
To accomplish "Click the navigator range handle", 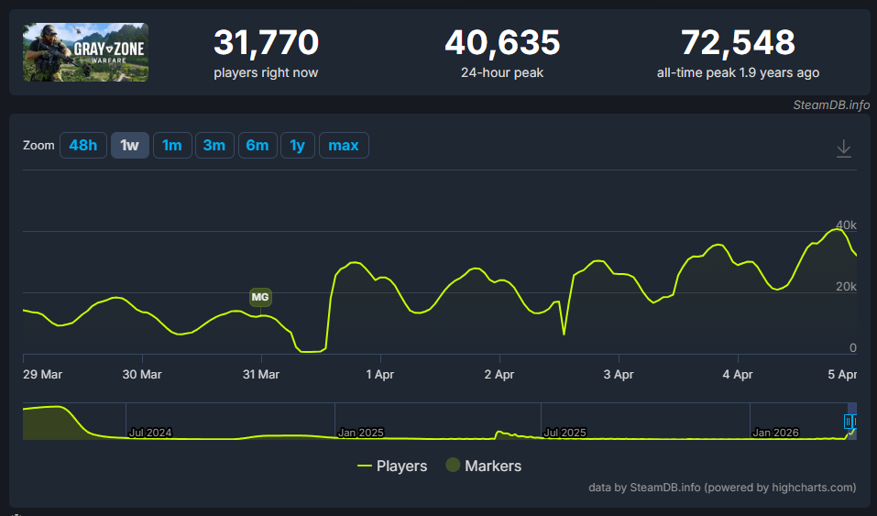I will tap(849, 422).
